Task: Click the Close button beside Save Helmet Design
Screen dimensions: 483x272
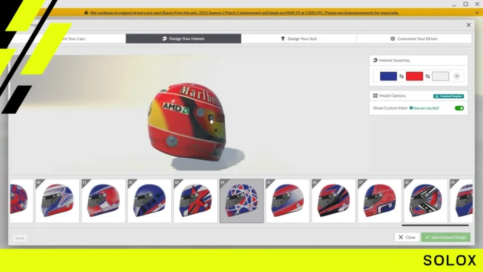Action: point(407,237)
